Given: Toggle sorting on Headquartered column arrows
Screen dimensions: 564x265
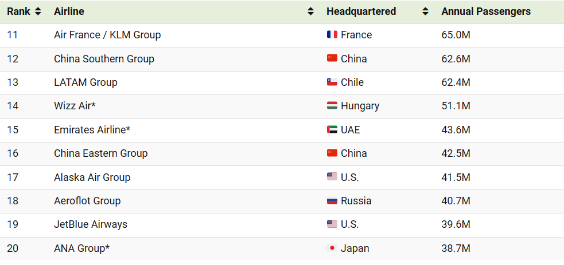Looking at the screenshot, I should tap(426, 11).
